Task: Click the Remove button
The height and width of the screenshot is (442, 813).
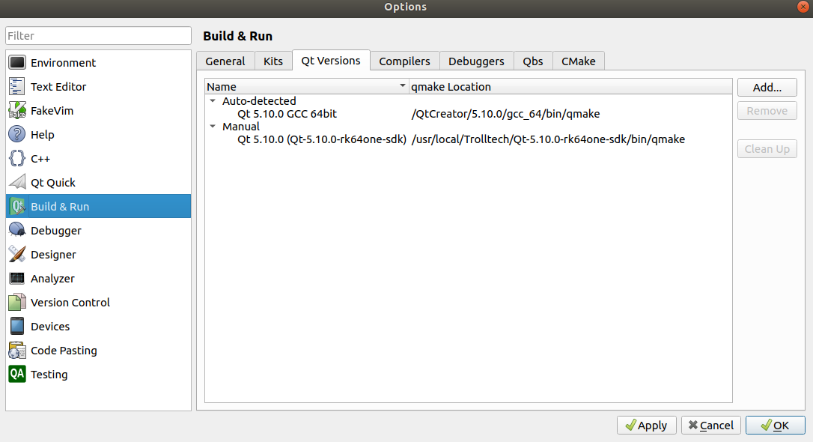Action: pos(767,111)
